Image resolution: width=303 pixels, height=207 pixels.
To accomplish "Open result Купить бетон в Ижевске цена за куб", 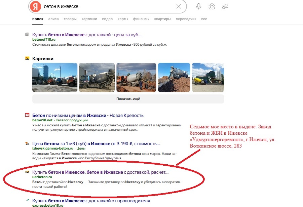I will [87, 35].
